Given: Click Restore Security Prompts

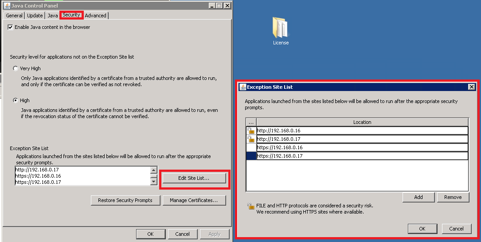Looking at the screenshot, I should tap(125, 200).
